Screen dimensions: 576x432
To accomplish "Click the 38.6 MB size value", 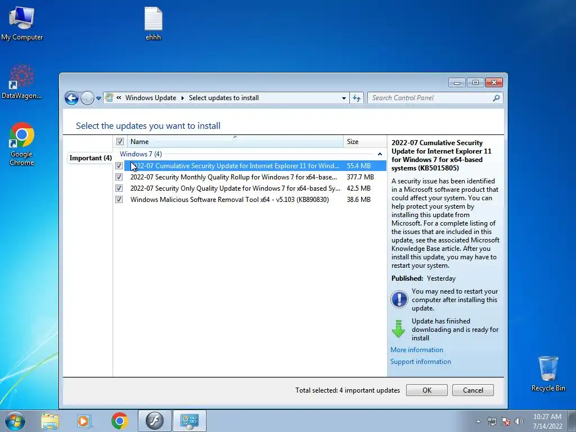I will pos(358,200).
